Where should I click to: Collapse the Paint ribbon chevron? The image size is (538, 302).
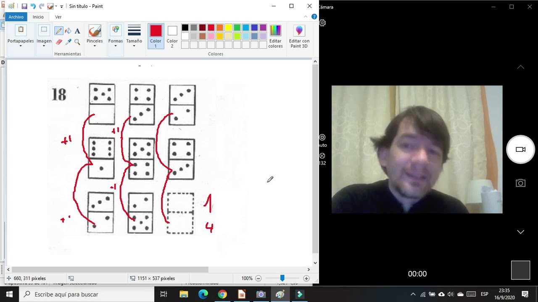(x=306, y=17)
